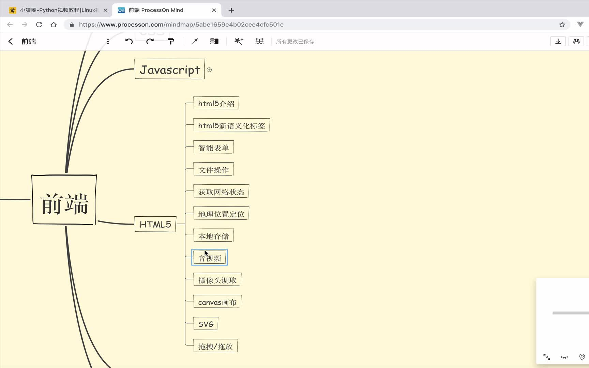
Task: Select the canvas画布 node
Action: (217, 302)
